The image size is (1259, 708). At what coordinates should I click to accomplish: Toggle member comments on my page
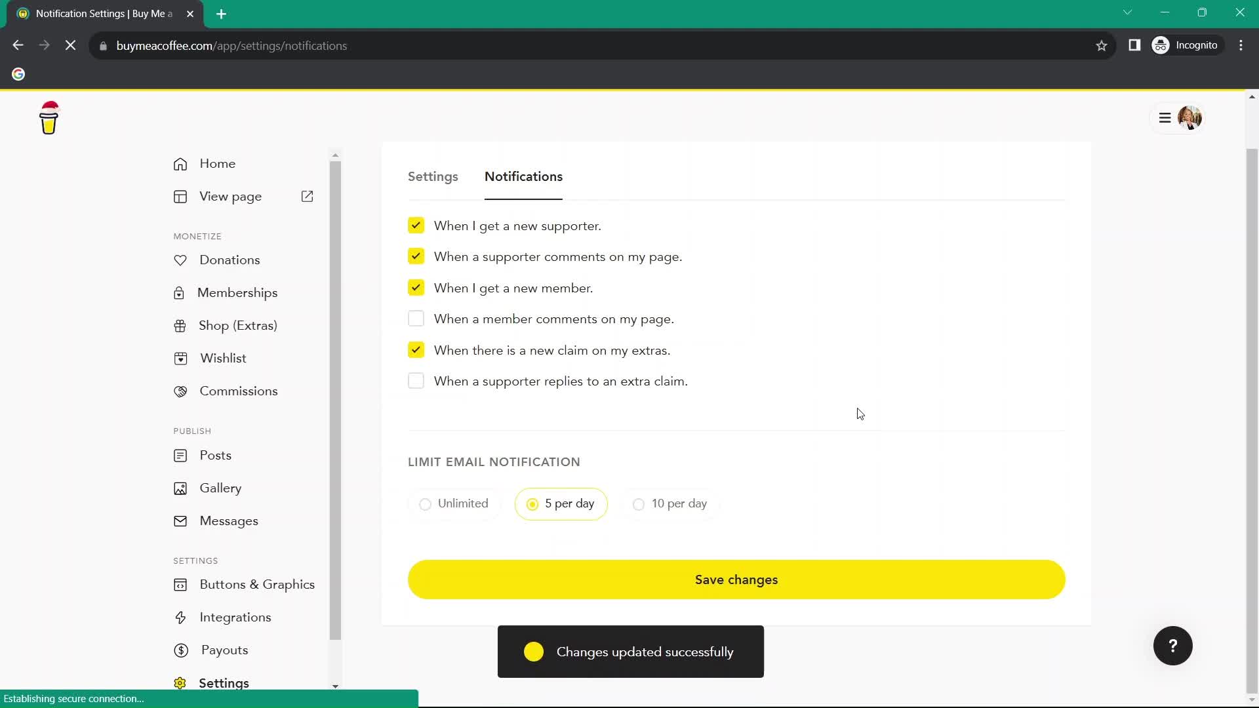pyautogui.click(x=417, y=318)
